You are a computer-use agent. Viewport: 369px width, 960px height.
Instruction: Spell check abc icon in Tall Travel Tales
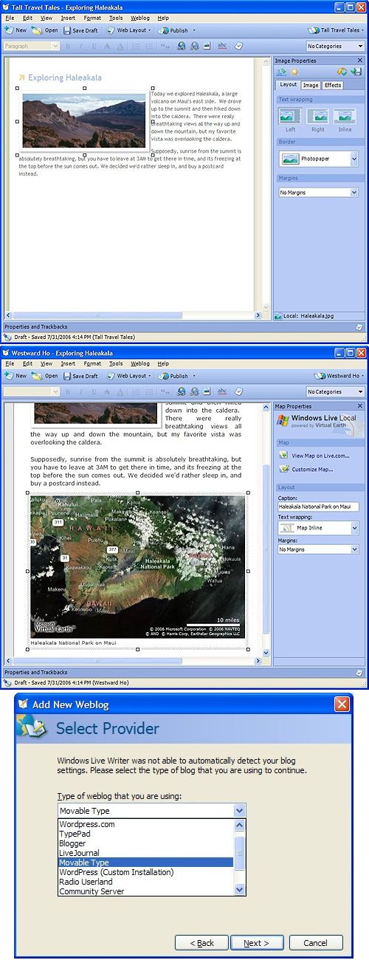coord(221,46)
